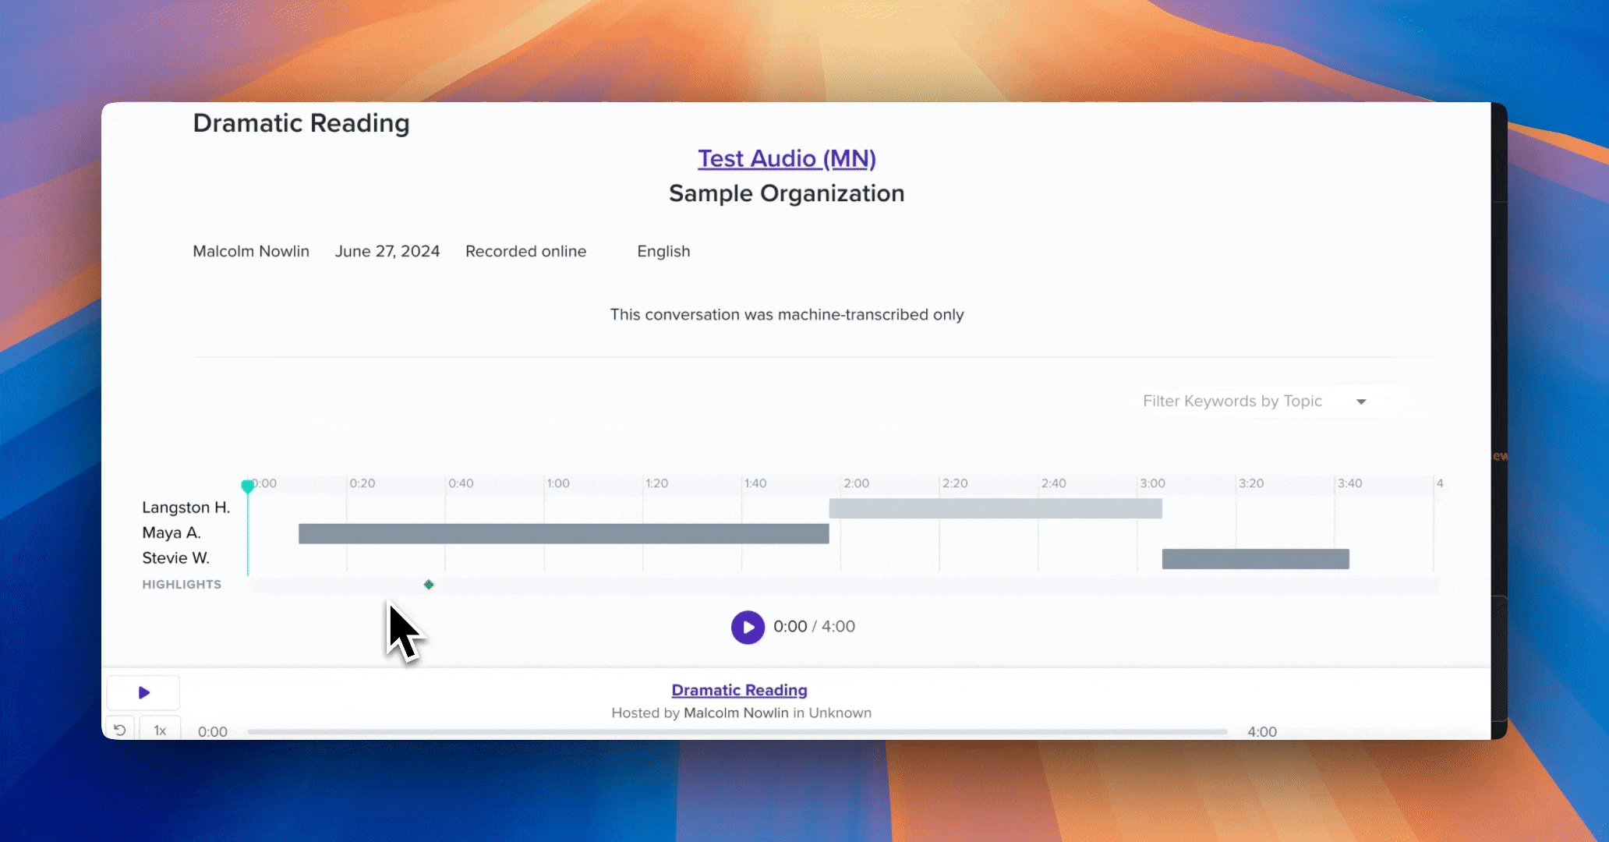Click the 2:00 mark on the timeline ruler
This screenshot has width=1609, height=842.
(x=856, y=483)
